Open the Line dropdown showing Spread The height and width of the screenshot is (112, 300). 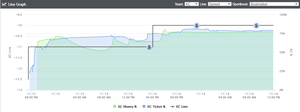click(220, 4)
